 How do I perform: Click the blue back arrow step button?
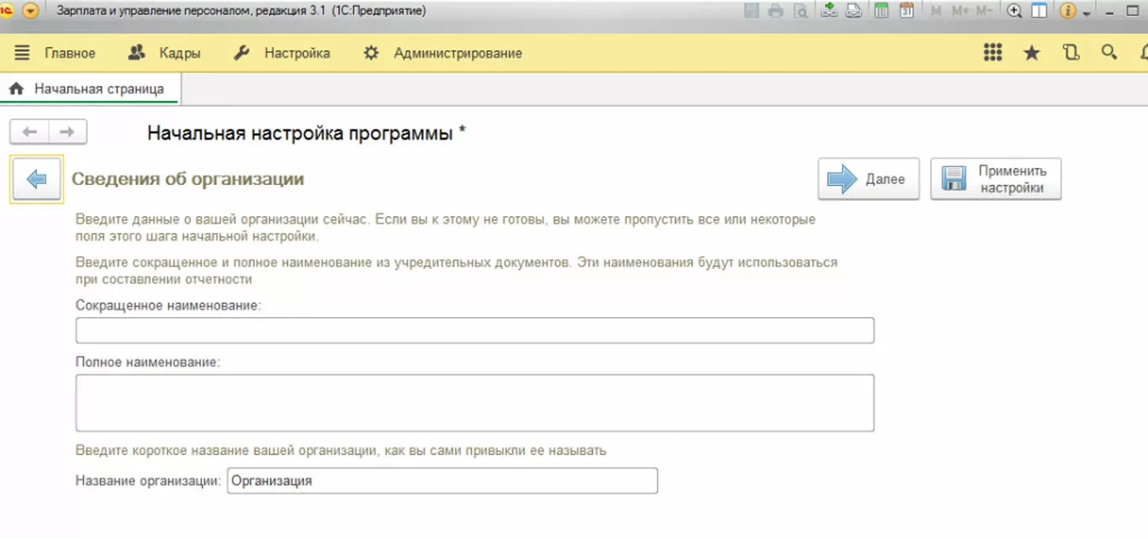(x=36, y=179)
